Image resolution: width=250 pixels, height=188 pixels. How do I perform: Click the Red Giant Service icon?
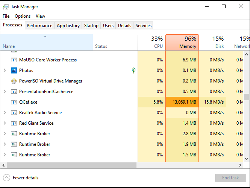click(x=14, y=123)
